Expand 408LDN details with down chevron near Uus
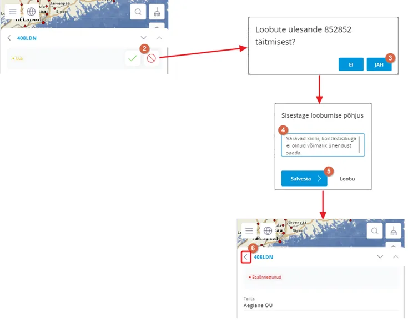The height and width of the screenshot is (327, 408). pyautogui.click(x=143, y=38)
